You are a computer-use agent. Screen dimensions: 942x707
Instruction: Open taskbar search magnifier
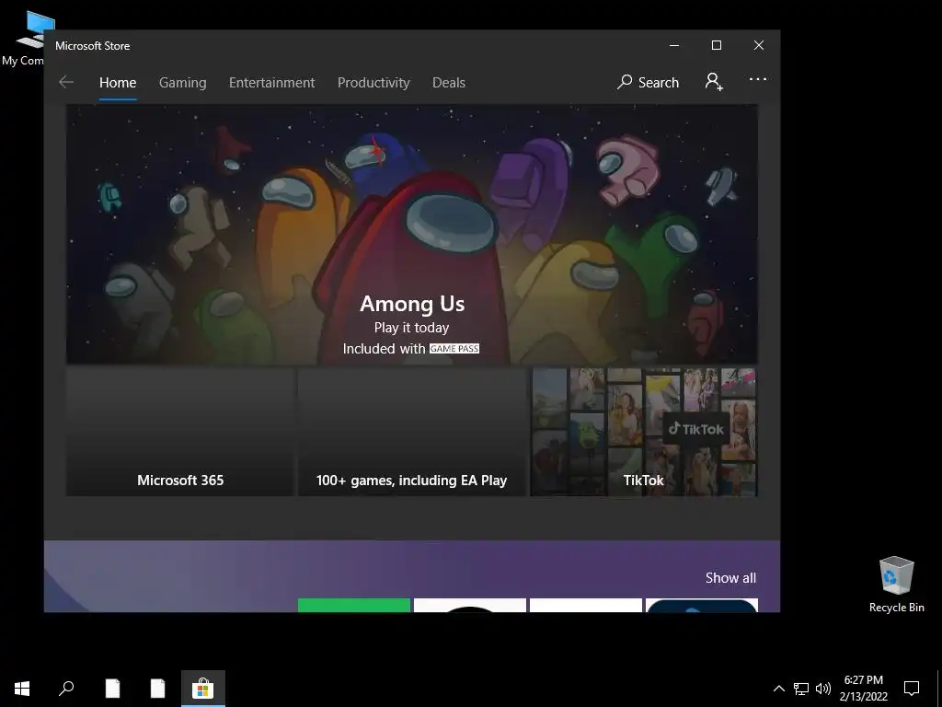coord(66,689)
